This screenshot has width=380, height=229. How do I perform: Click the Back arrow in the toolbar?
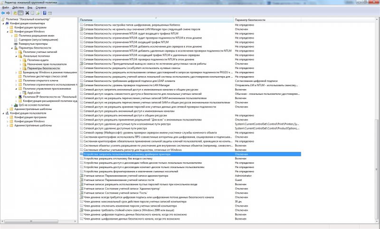(4, 13)
